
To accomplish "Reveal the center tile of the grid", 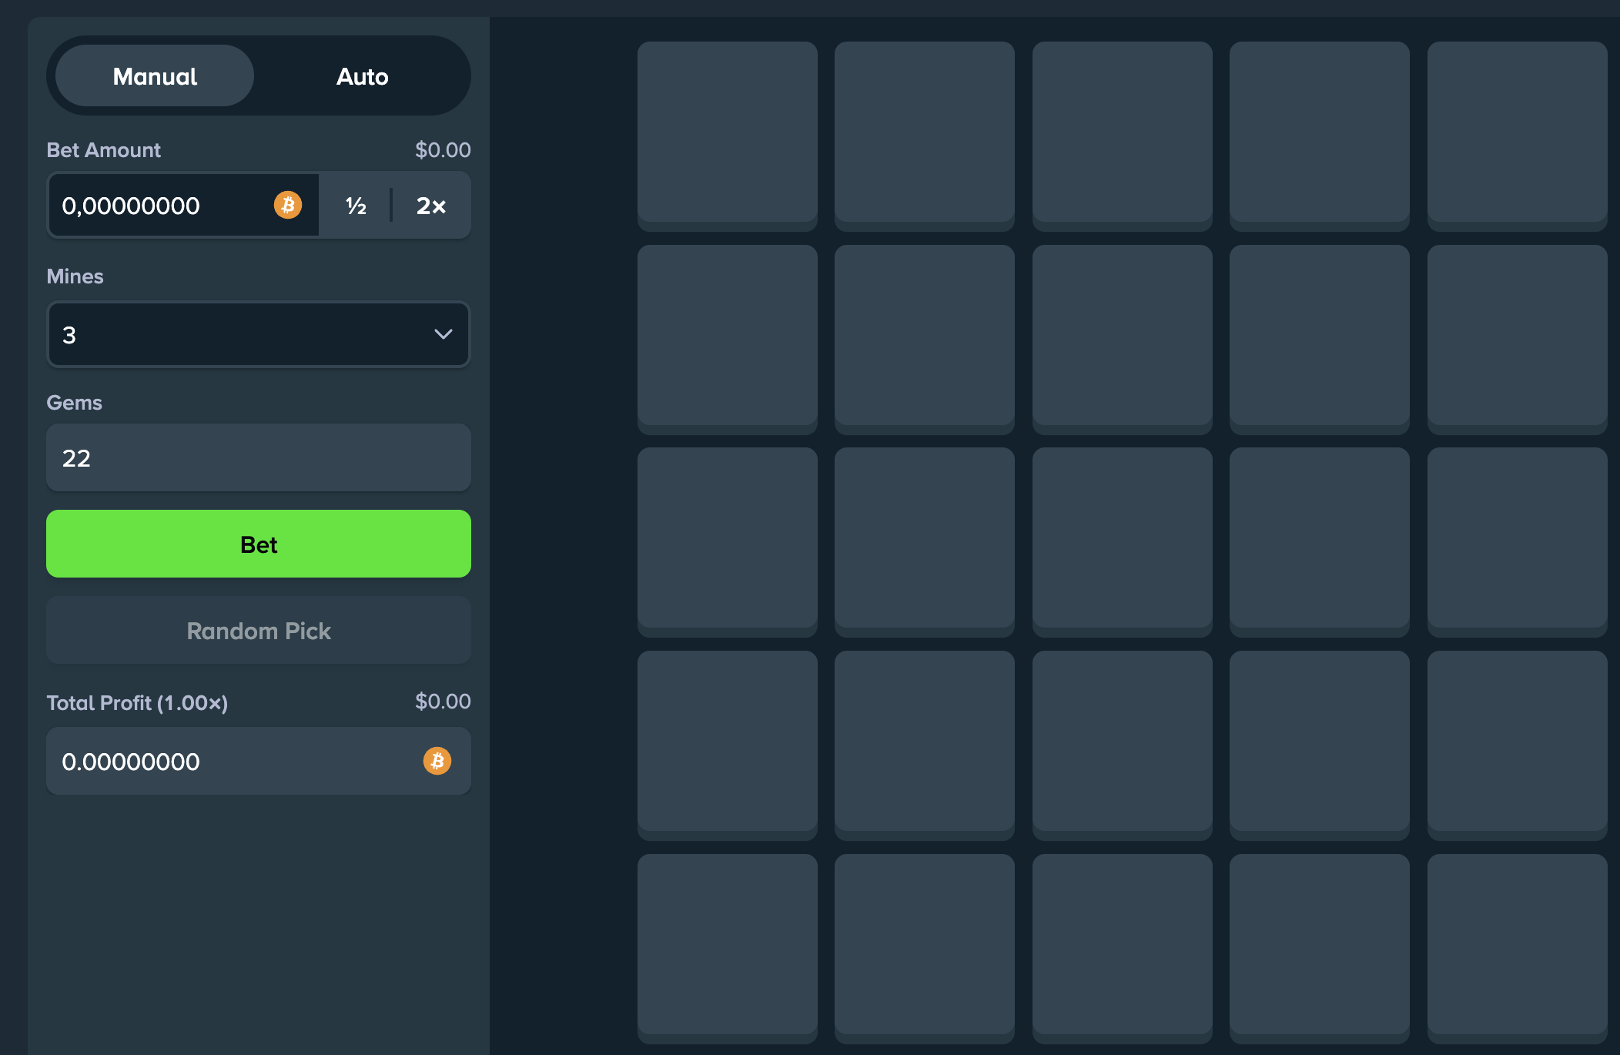I will 1123,542.
